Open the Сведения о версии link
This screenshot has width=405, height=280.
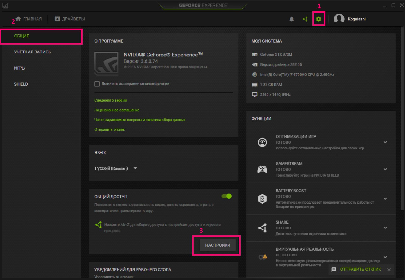[x=110, y=100]
